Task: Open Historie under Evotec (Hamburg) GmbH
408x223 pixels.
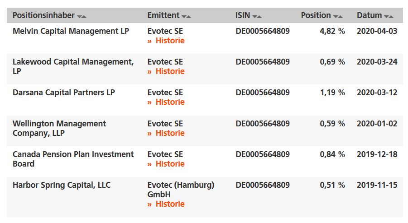Action: coord(170,204)
